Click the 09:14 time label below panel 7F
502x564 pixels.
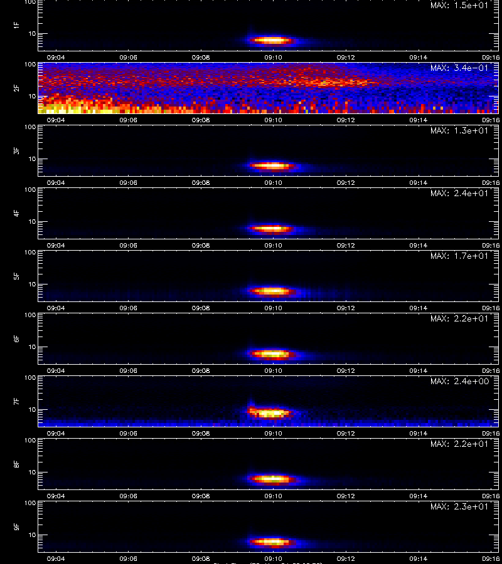point(419,434)
